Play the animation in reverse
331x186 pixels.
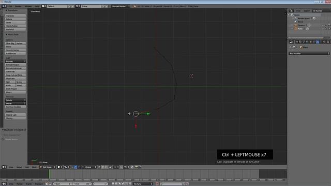pyautogui.click(x=119, y=184)
